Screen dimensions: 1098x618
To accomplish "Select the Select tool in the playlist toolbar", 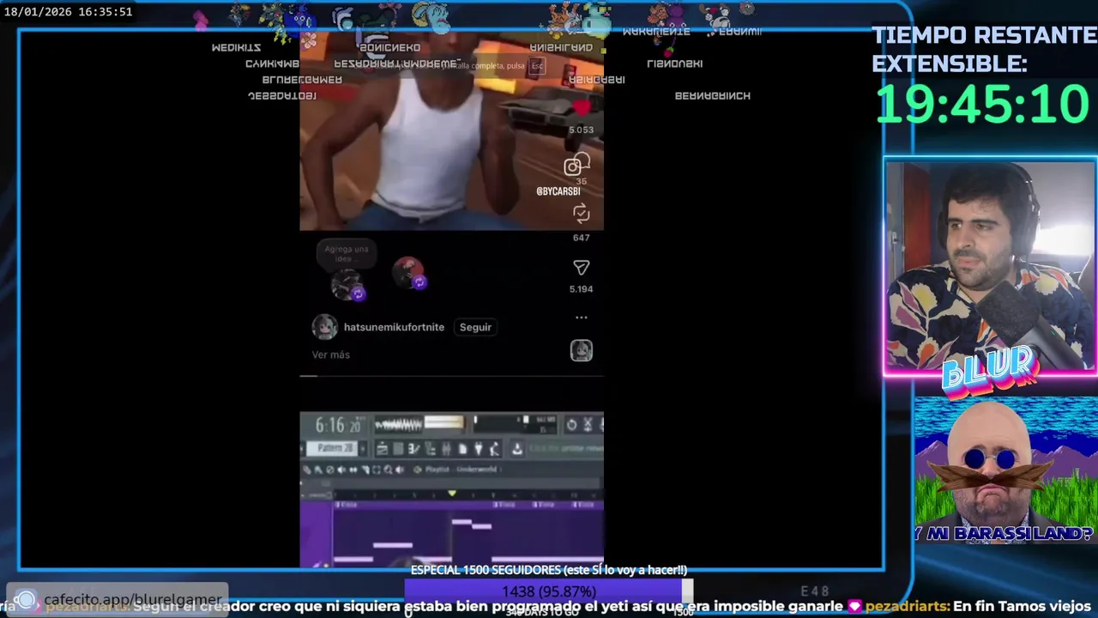I will point(376,470).
